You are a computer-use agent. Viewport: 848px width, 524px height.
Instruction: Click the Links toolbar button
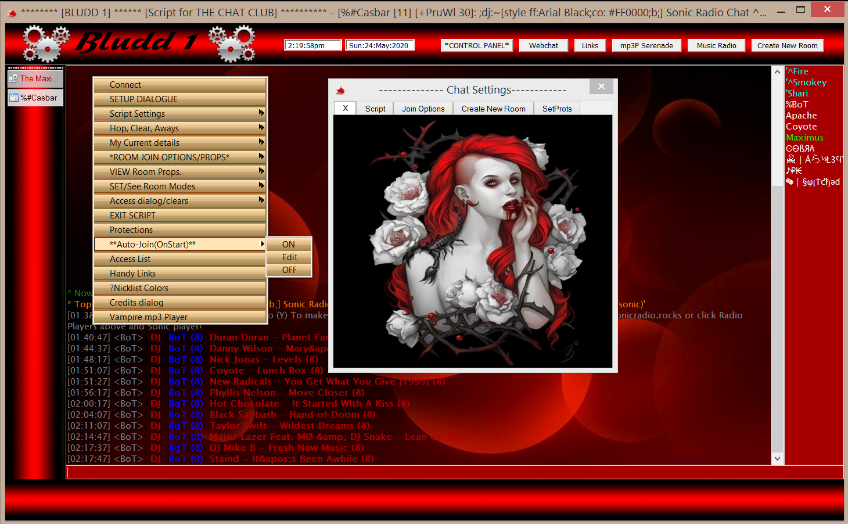(x=590, y=45)
